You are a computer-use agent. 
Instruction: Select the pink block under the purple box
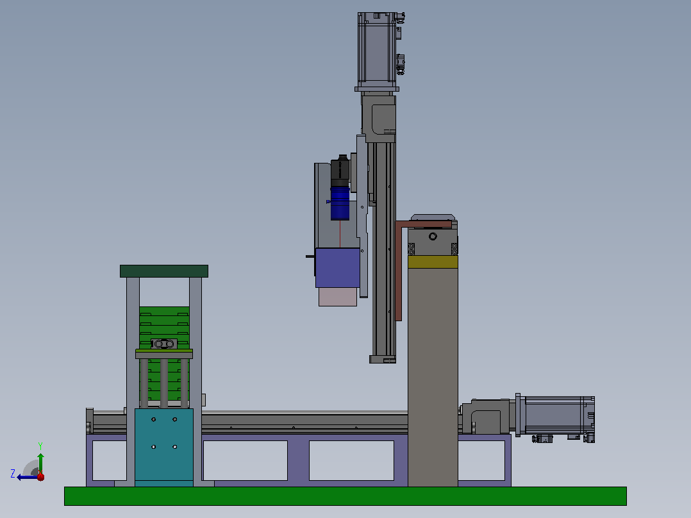point(338,297)
